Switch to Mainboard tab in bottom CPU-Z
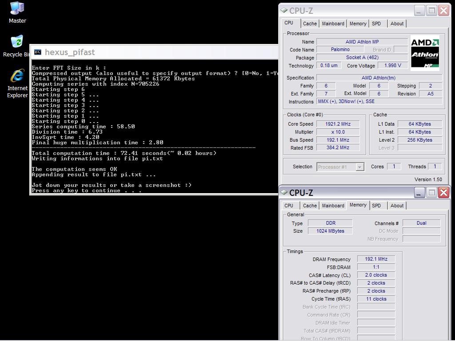Viewport: 455px width, 341px height. click(x=333, y=206)
